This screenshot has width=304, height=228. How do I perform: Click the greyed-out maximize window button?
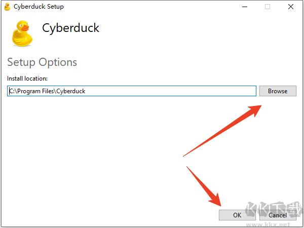click(268, 7)
